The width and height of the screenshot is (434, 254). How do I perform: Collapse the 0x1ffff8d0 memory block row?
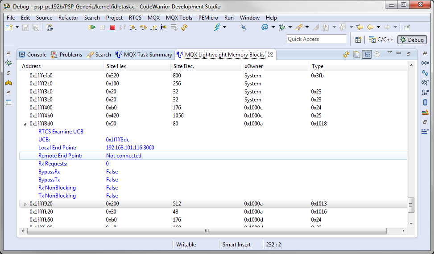tap(25, 124)
